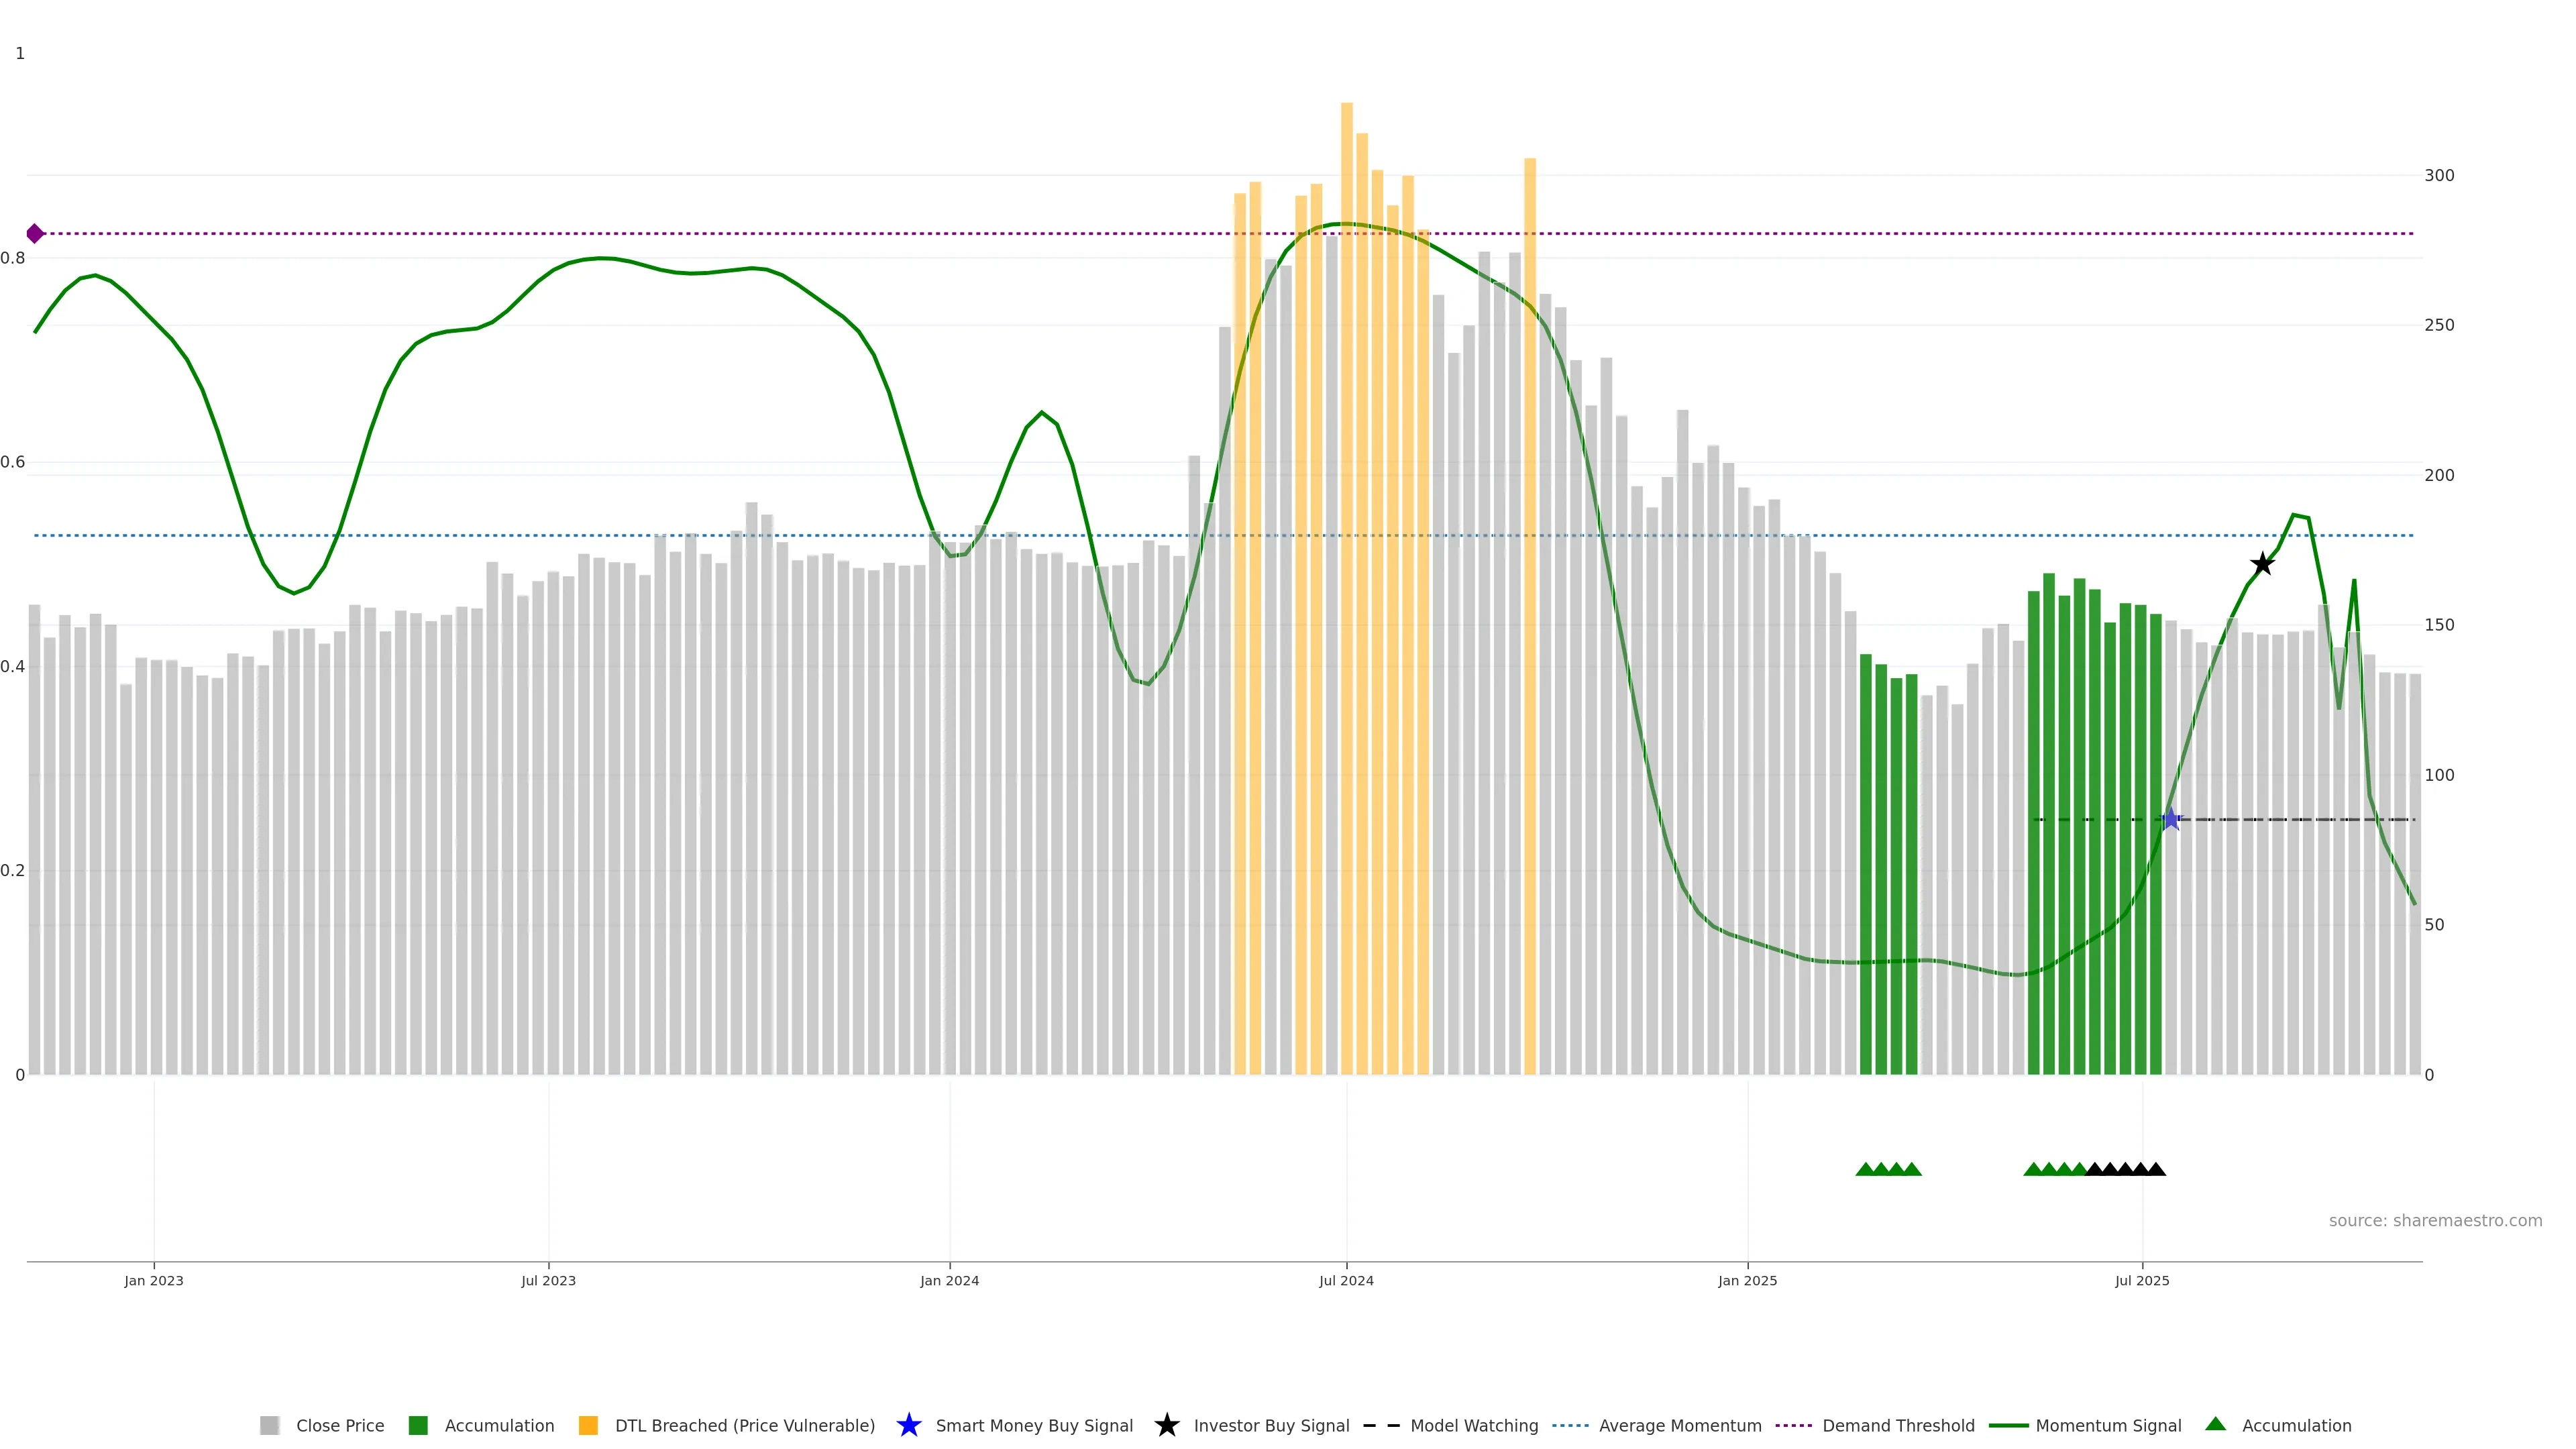The image size is (2576, 1449).
Task: Click the last black triangle marker below chart
Action: [x=2156, y=1169]
